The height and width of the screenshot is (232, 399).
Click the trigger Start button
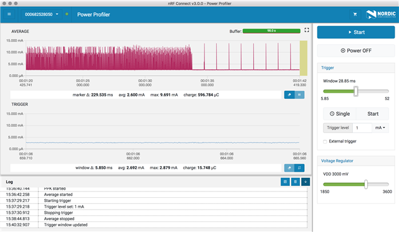[x=373, y=114]
